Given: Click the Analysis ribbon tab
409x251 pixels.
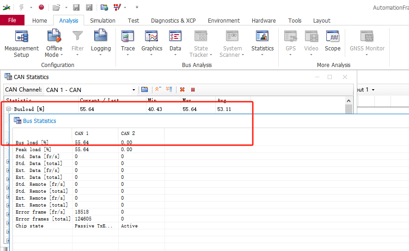Looking at the screenshot, I should pos(68,20).
